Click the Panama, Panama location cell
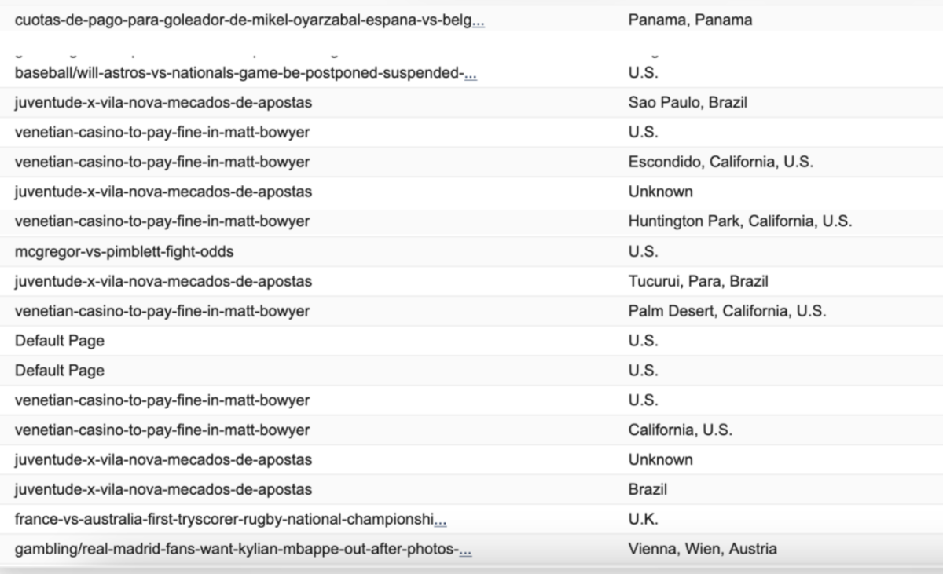The width and height of the screenshot is (943, 574). (690, 20)
